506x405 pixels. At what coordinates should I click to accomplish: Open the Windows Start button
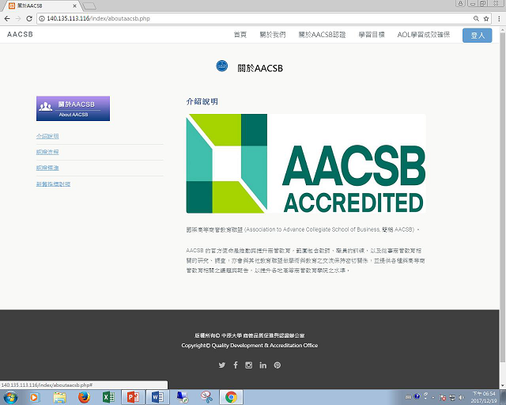coord(10,397)
